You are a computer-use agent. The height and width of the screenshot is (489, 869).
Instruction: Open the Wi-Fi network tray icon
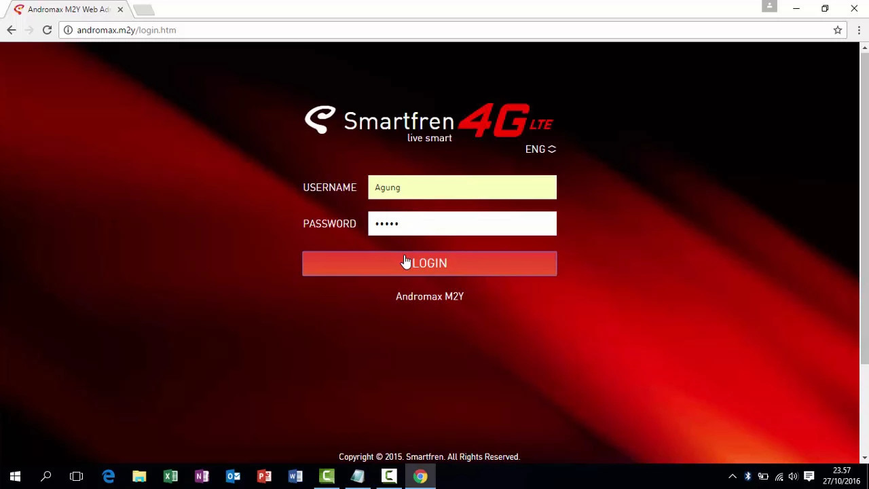coord(779,477)
